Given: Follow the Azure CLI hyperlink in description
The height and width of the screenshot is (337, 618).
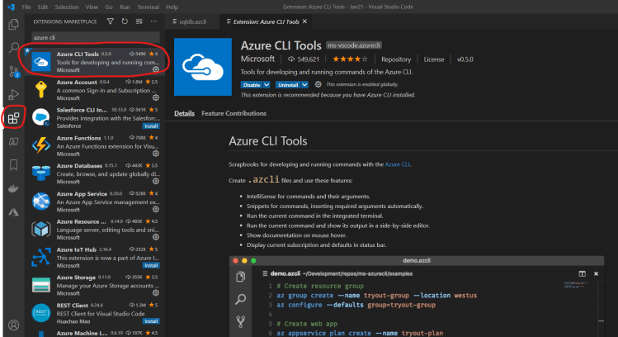Looking at the screenshot, I should click(398, 164).
